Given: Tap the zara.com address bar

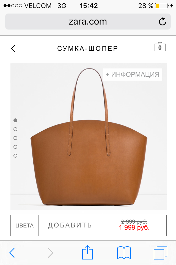Looking at the screenshot, I should coord(88,22).
